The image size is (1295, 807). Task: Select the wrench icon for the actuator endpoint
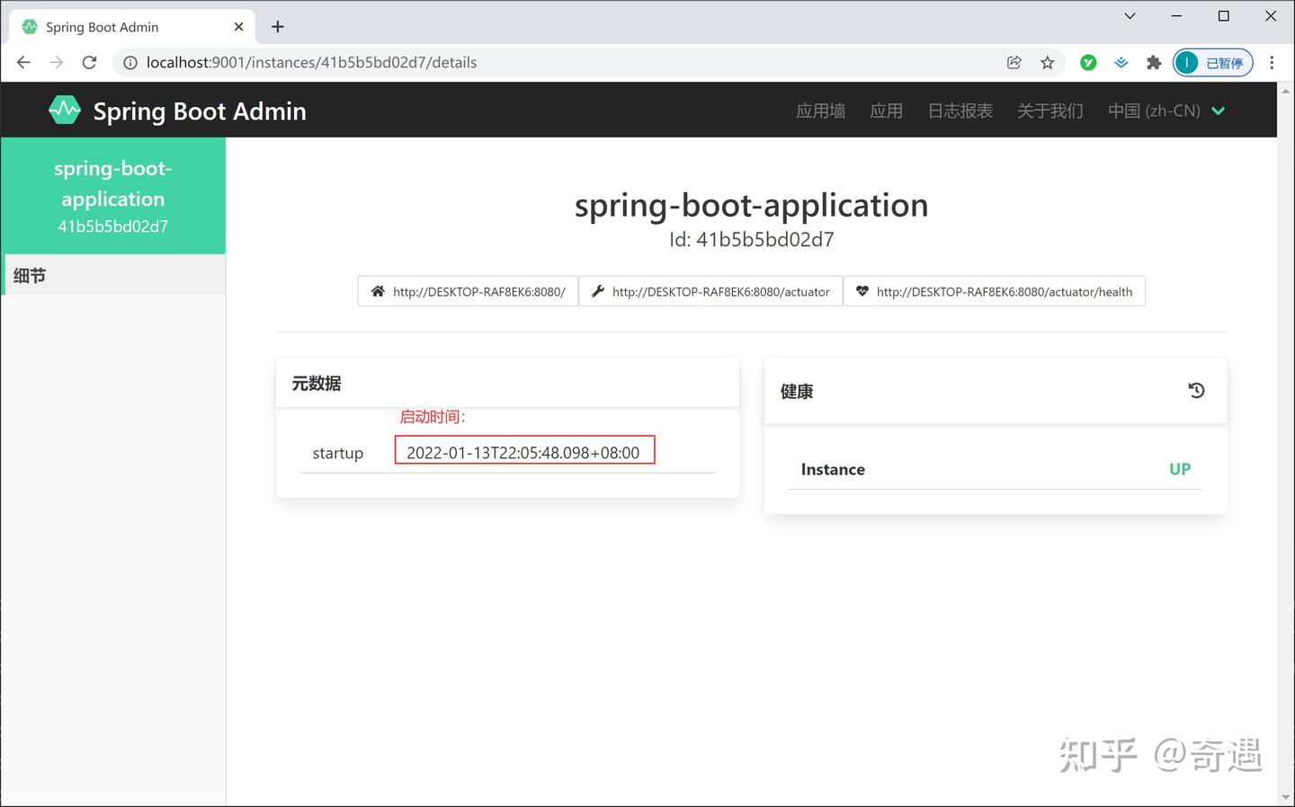(597, 291)
